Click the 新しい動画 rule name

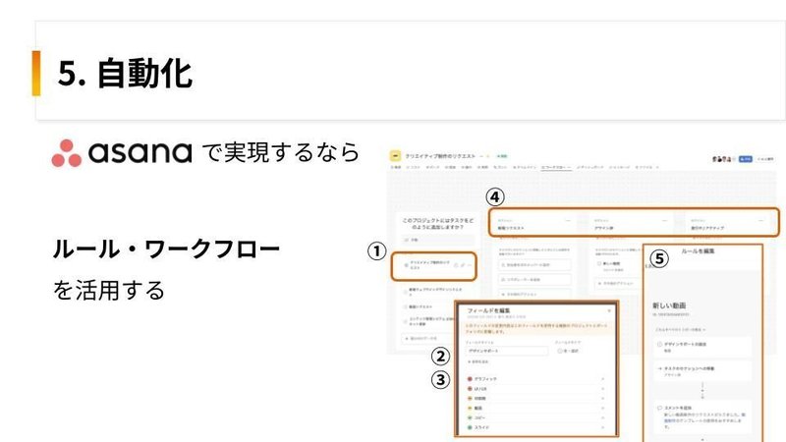point(669,305)
